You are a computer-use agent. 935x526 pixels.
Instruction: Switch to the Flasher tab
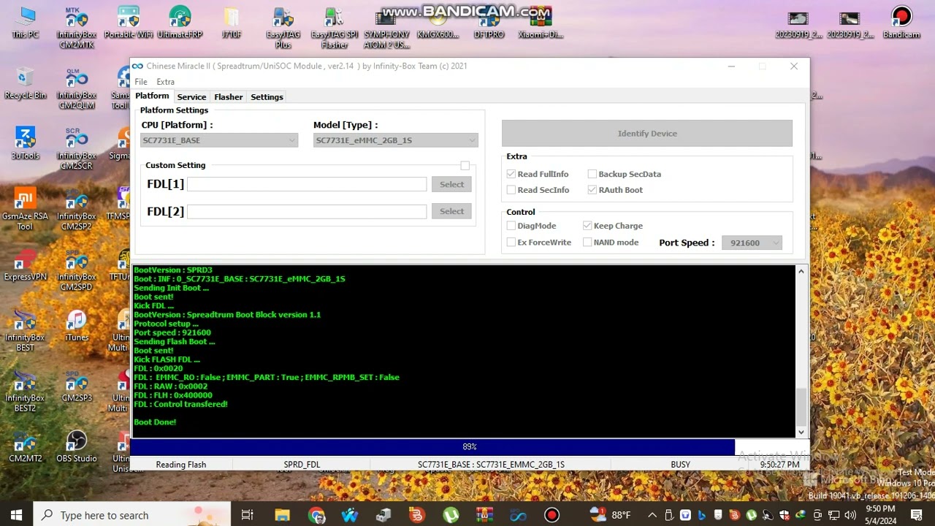pyautogui.click(x=228, y=97)
